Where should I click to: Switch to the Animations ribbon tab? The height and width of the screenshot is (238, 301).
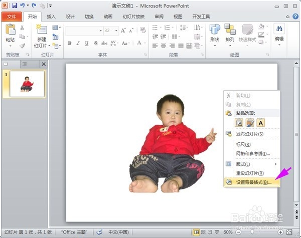pos(108,17)
